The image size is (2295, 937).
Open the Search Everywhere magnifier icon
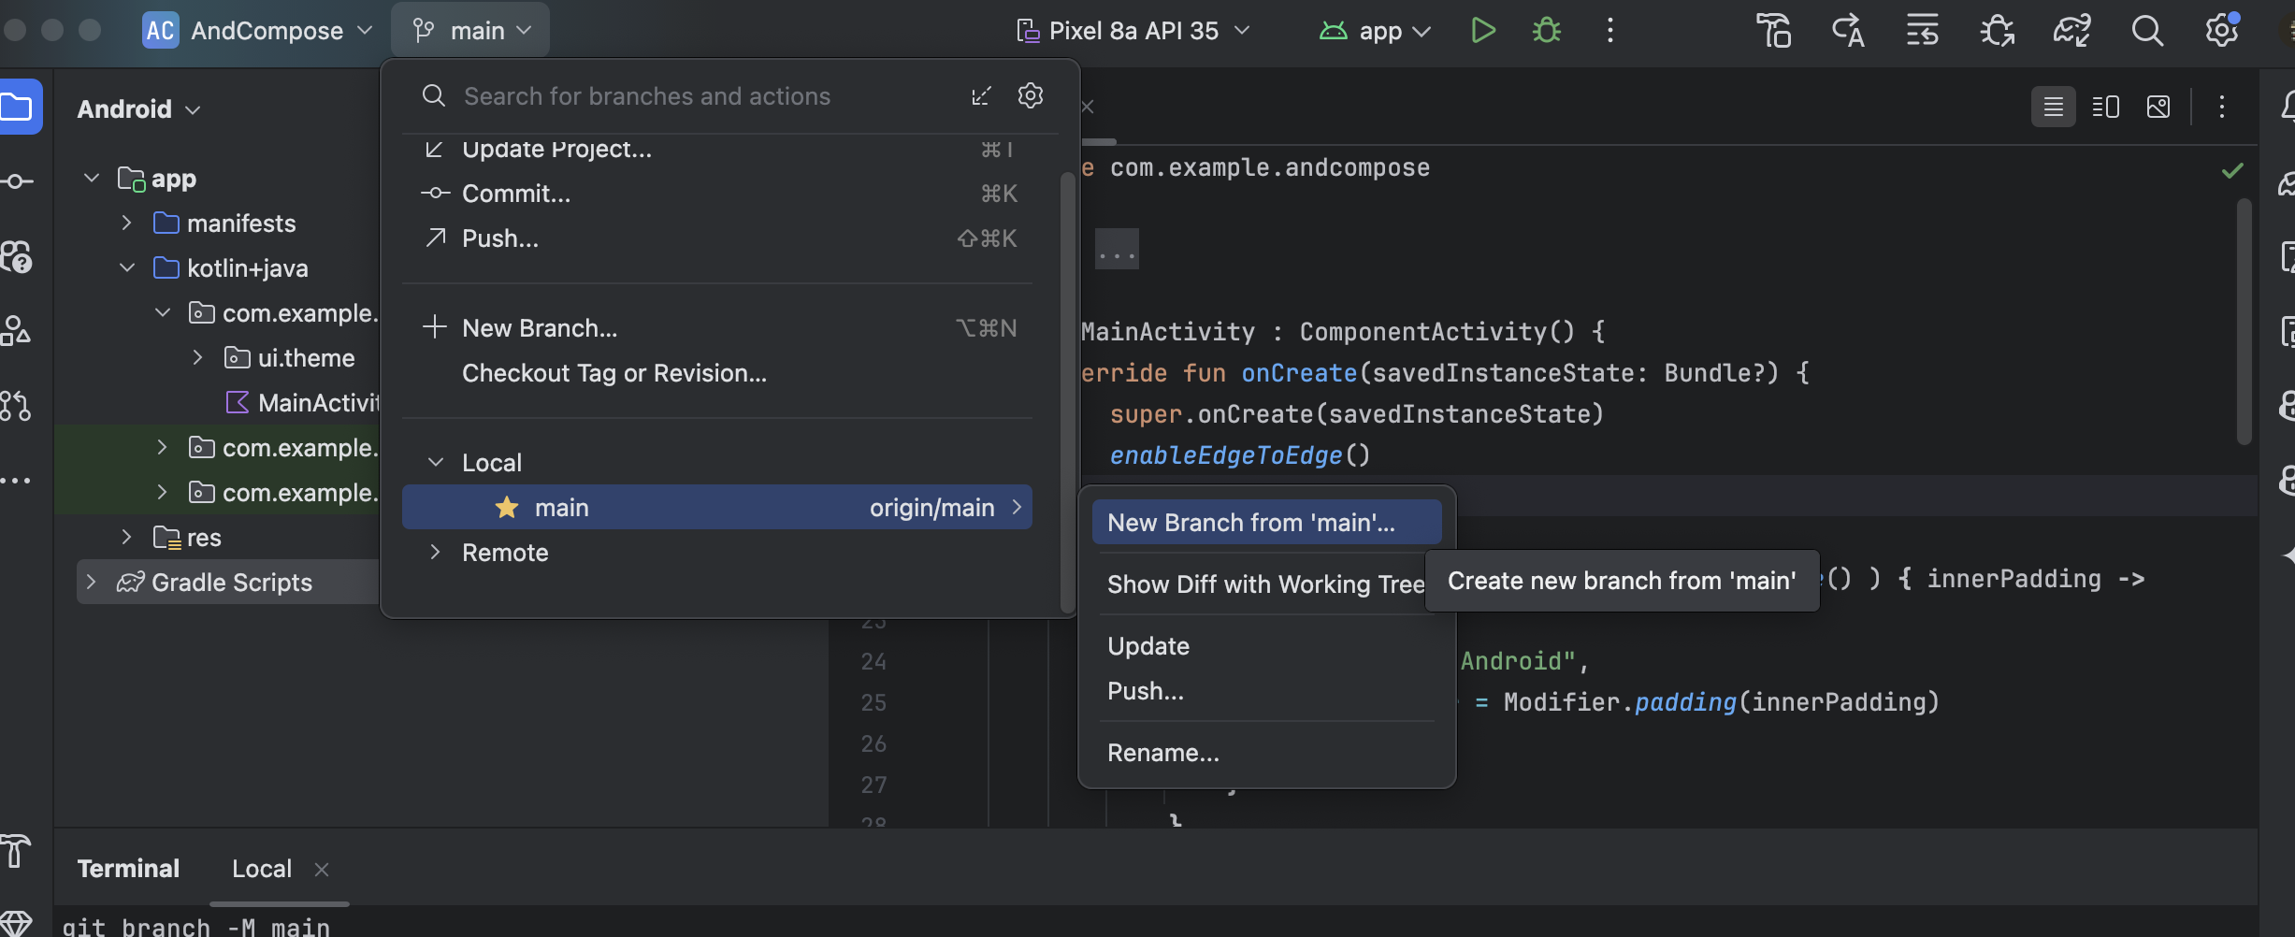coord(2146,31)
